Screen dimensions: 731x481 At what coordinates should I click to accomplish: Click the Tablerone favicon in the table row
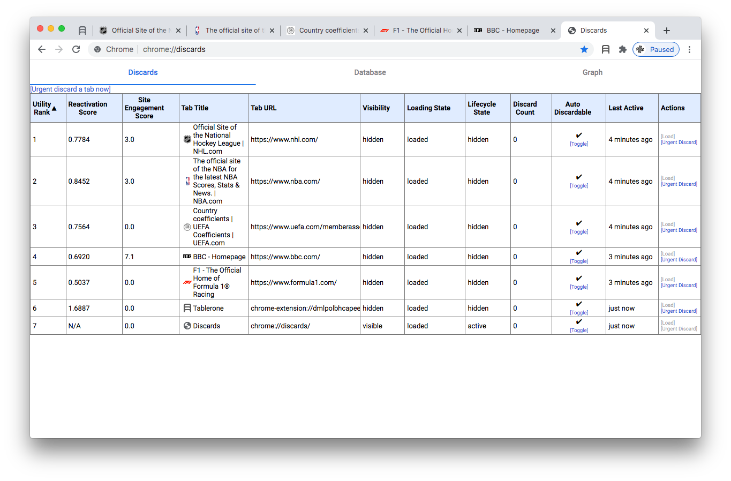tap(187, 308)
